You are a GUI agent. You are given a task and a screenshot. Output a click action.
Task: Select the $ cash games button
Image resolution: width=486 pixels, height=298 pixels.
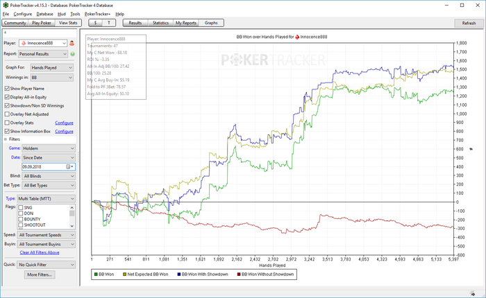click(x=96, y=23)
